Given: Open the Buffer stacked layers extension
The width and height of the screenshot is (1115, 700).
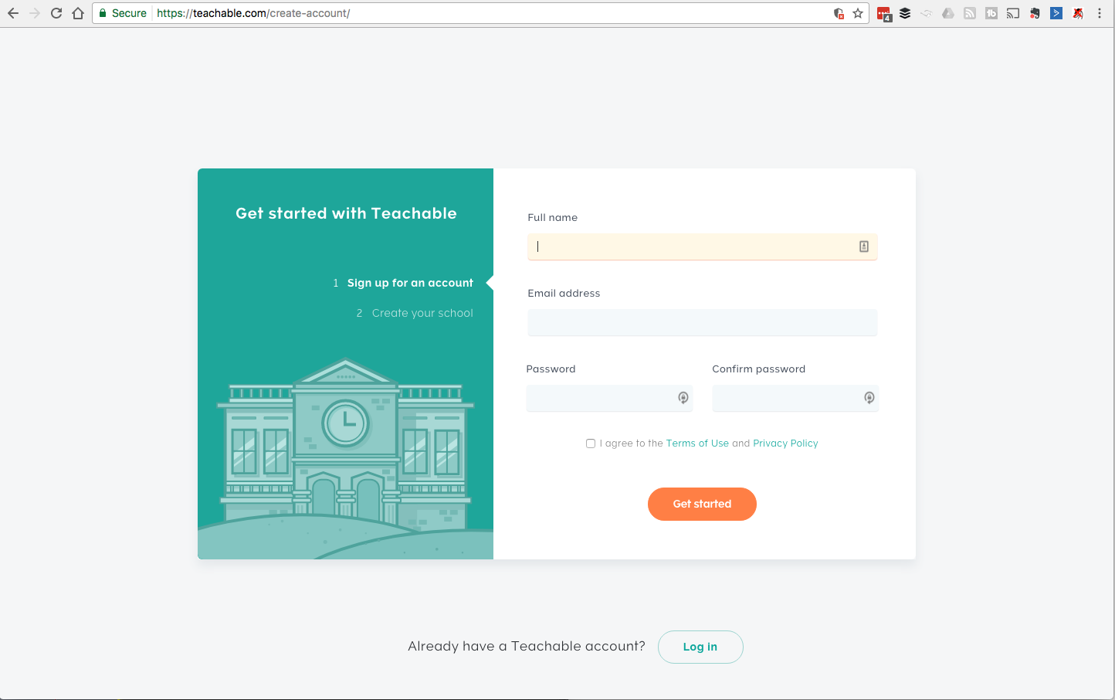Looking at the screenshot, I should [905, 13].
